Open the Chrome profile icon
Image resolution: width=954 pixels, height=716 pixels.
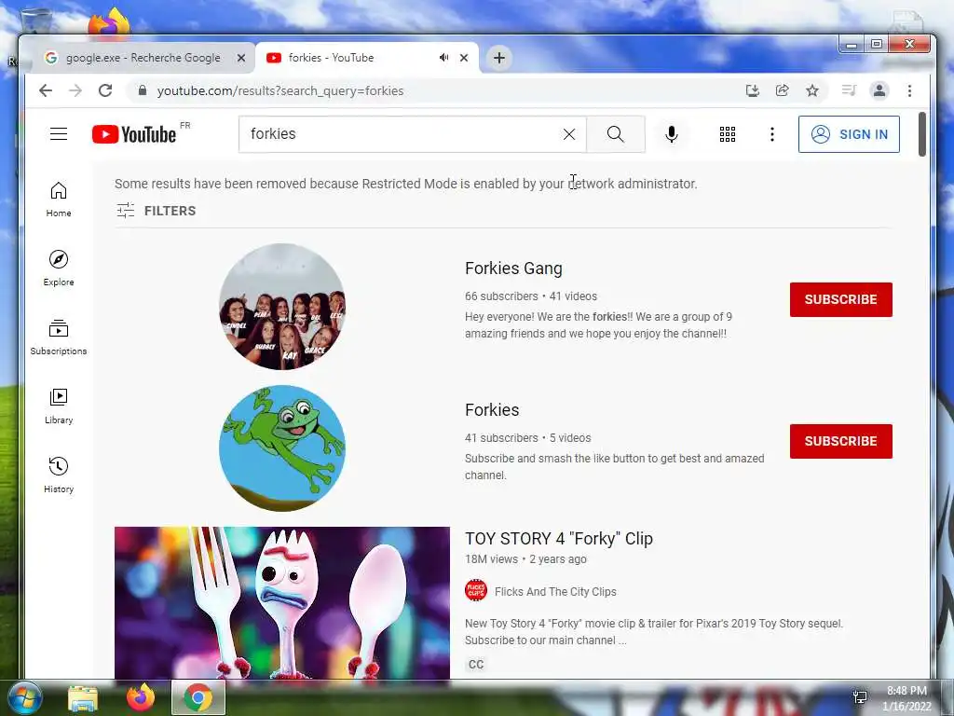pos(879,90)
